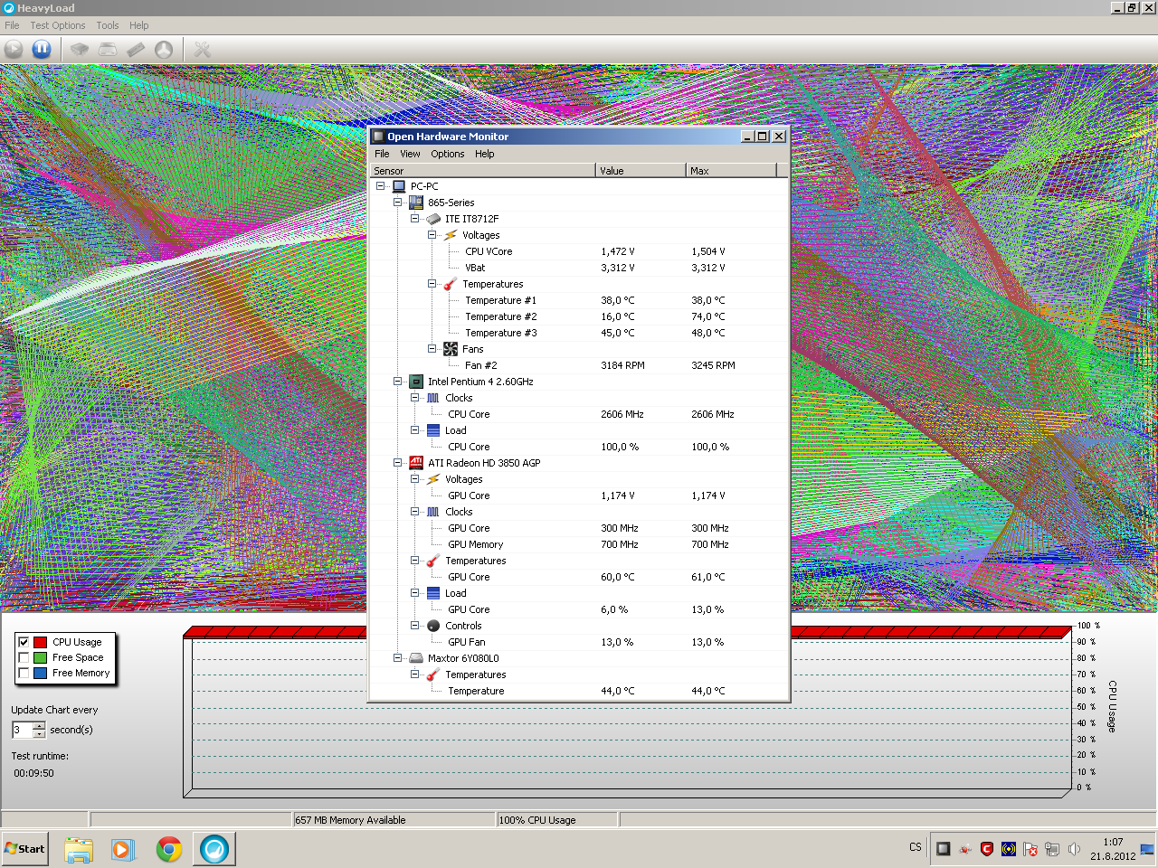Toggle the CPU stress chip icon
This screenshot has width=1158, height=868.
point(80,50)
